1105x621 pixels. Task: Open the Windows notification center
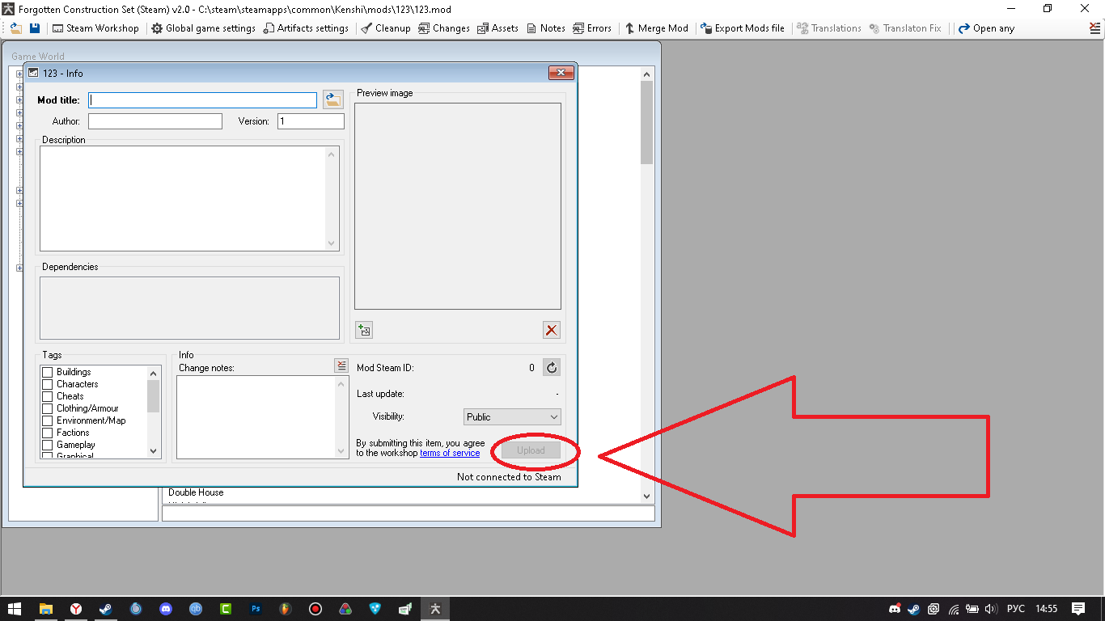coord(1078,609)
